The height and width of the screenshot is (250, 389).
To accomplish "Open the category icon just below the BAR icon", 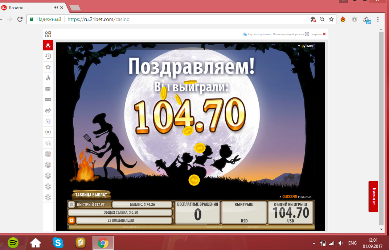I will point(48,111).
